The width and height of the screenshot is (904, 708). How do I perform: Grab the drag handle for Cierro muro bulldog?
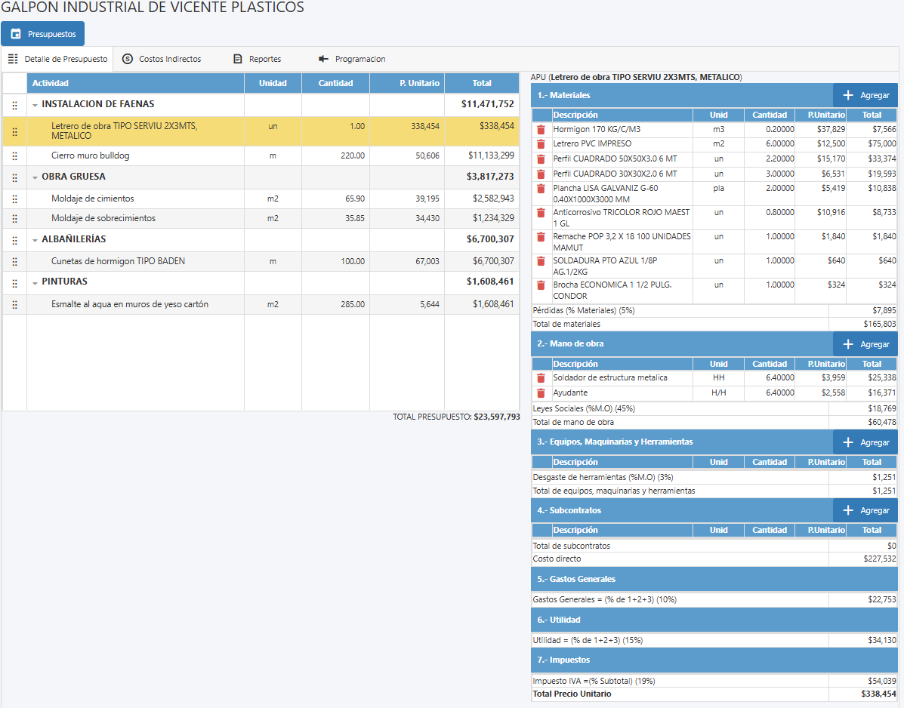click(14, 156)
